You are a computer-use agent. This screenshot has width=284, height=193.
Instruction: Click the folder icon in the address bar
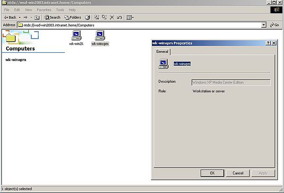pos(20,25)
